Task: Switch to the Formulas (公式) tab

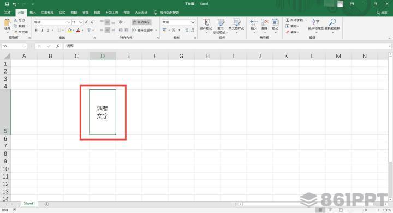Action: (x=62, y=12)
